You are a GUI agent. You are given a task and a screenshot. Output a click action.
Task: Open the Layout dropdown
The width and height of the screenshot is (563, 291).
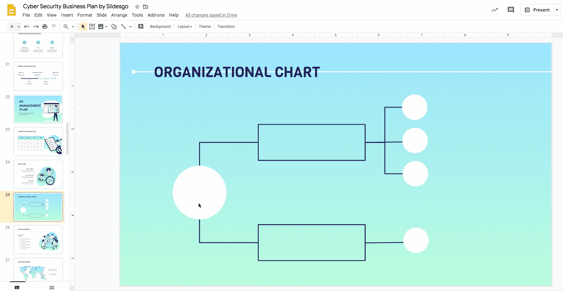click(x=185, y=27)
